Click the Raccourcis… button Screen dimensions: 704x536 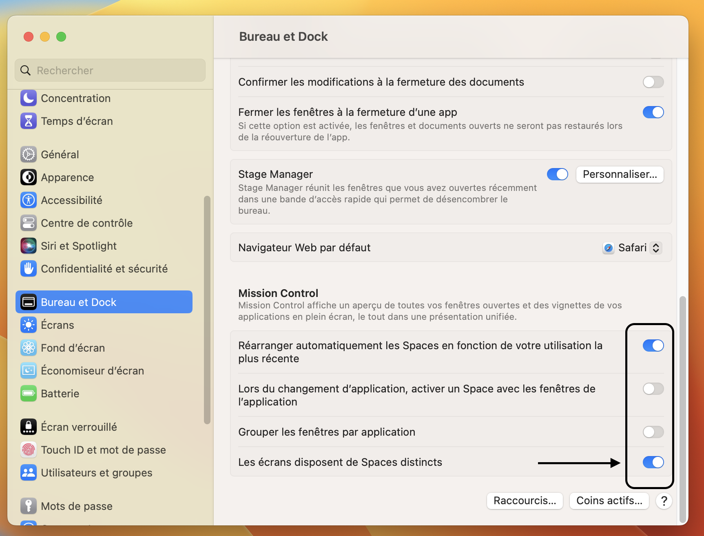525,501
